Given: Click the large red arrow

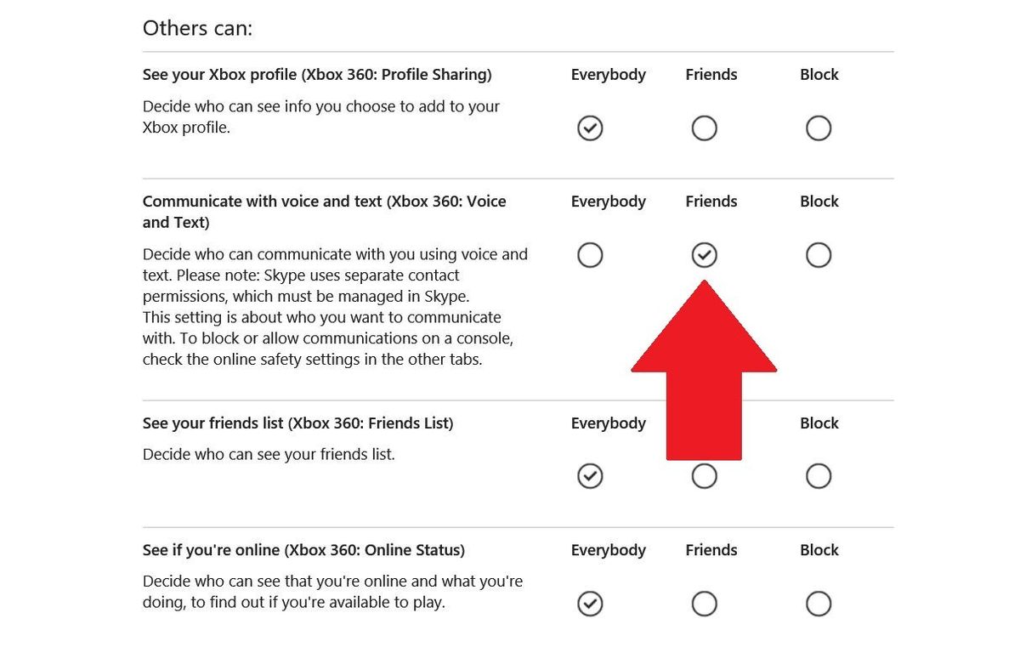Looking at the screenshot, I should [704, 374].
